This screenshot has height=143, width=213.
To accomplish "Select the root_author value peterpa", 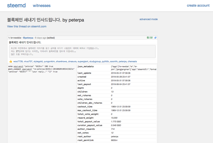I will point(114,136).
